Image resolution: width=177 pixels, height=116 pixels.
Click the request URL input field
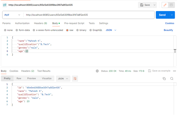point(88,15)
